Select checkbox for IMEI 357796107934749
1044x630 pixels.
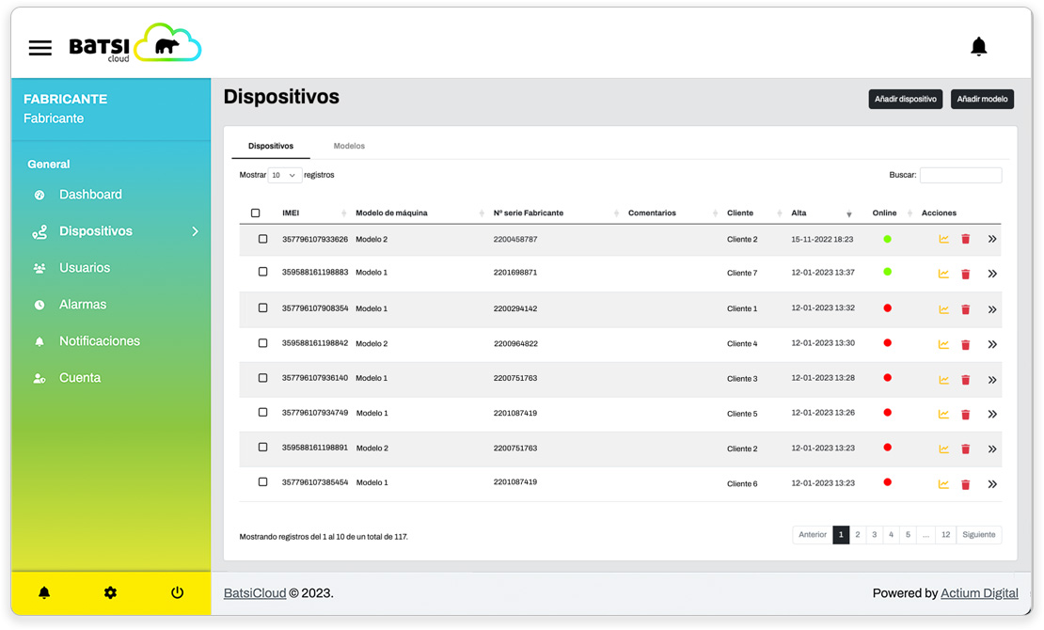pos(263,413)
